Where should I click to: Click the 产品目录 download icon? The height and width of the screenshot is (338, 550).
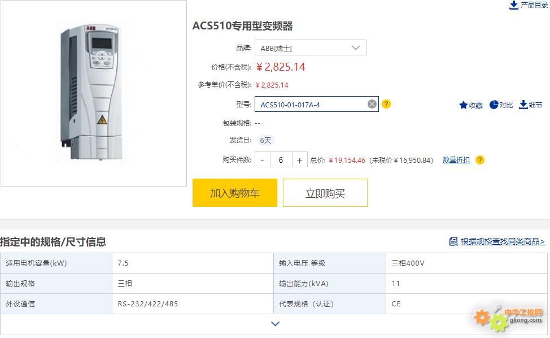coord(513,5)
